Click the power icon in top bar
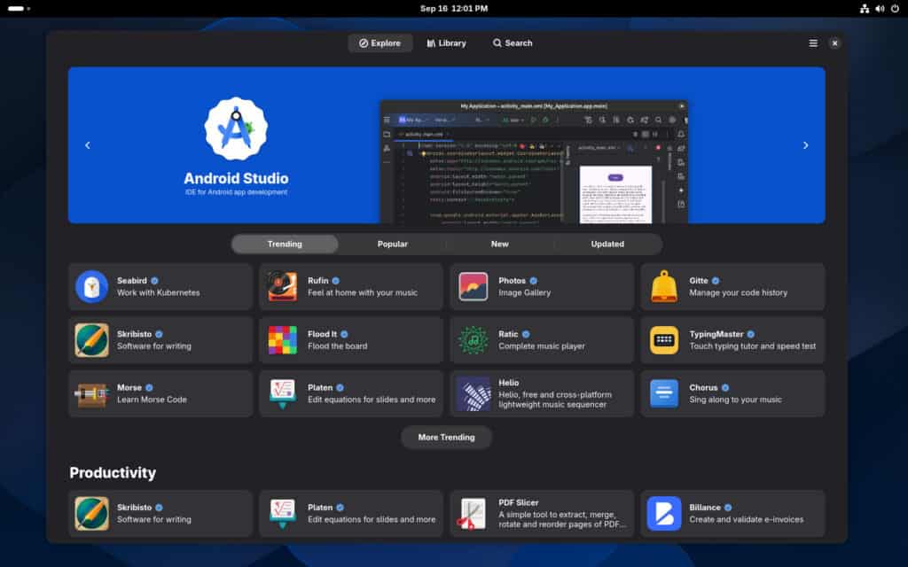This screenshot has height=567, width=908. [895, 9]
